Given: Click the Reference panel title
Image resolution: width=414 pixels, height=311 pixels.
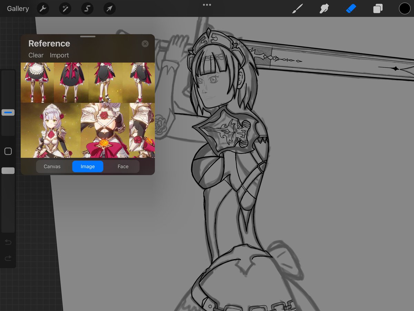Looking at the screenshot, I should coord(49,44).
